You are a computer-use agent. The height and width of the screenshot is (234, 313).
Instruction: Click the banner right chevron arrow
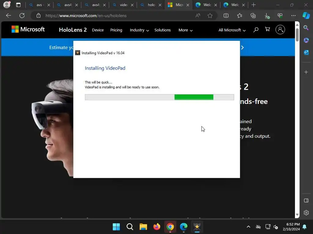242,48
